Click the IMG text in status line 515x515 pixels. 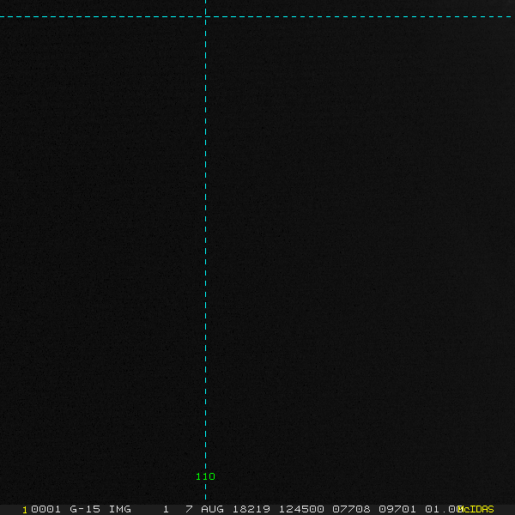pos(120,509)
